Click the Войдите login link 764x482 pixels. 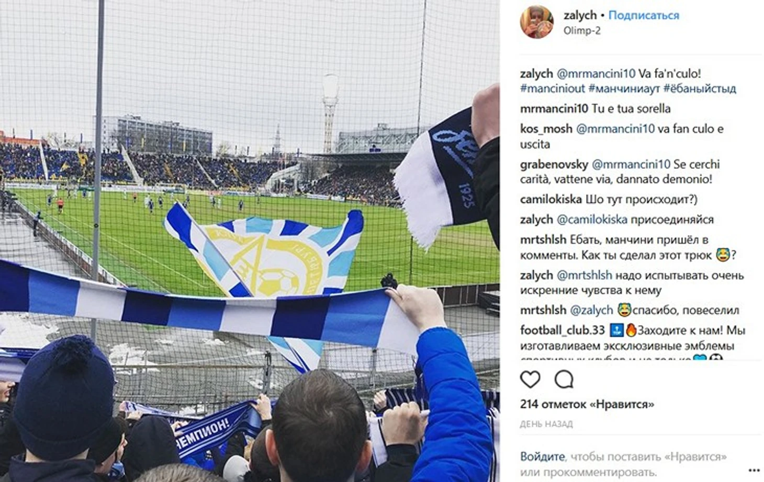[542, 456]
